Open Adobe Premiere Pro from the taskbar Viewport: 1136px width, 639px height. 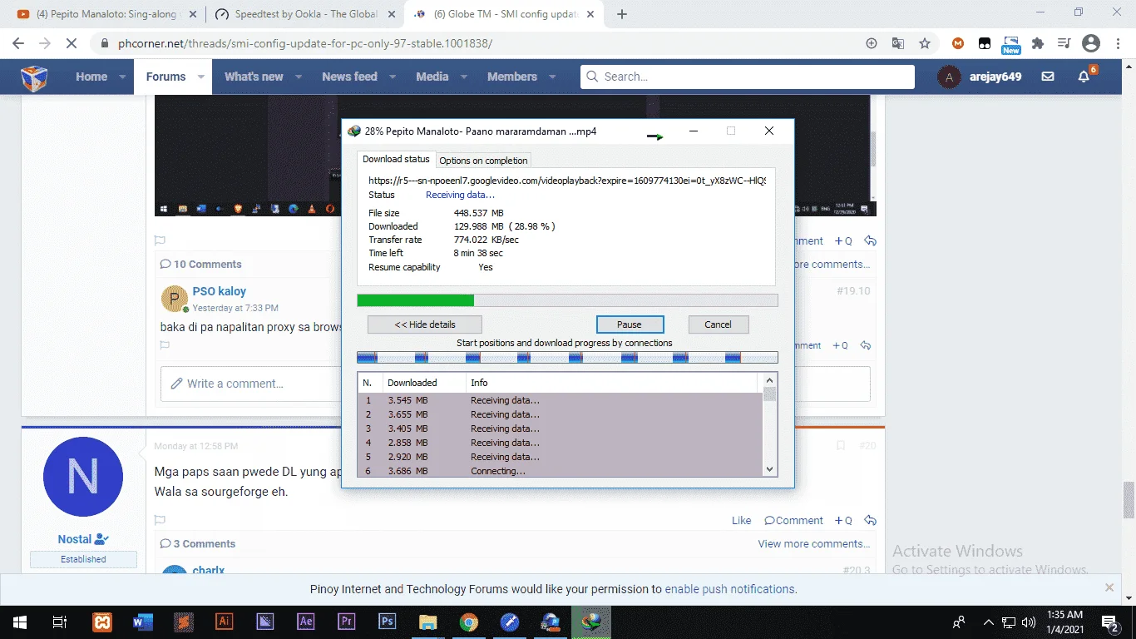click(346, 622)
